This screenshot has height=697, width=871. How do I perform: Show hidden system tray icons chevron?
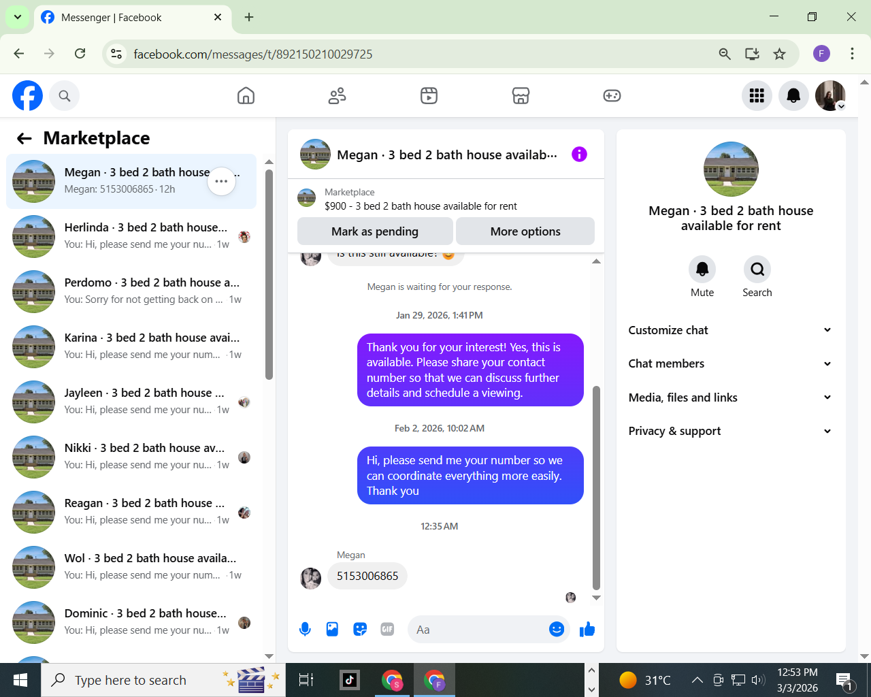pos(697,680)
